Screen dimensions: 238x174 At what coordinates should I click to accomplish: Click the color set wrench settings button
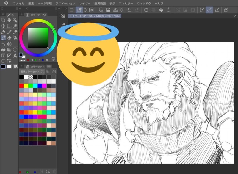tap(48, 72)
